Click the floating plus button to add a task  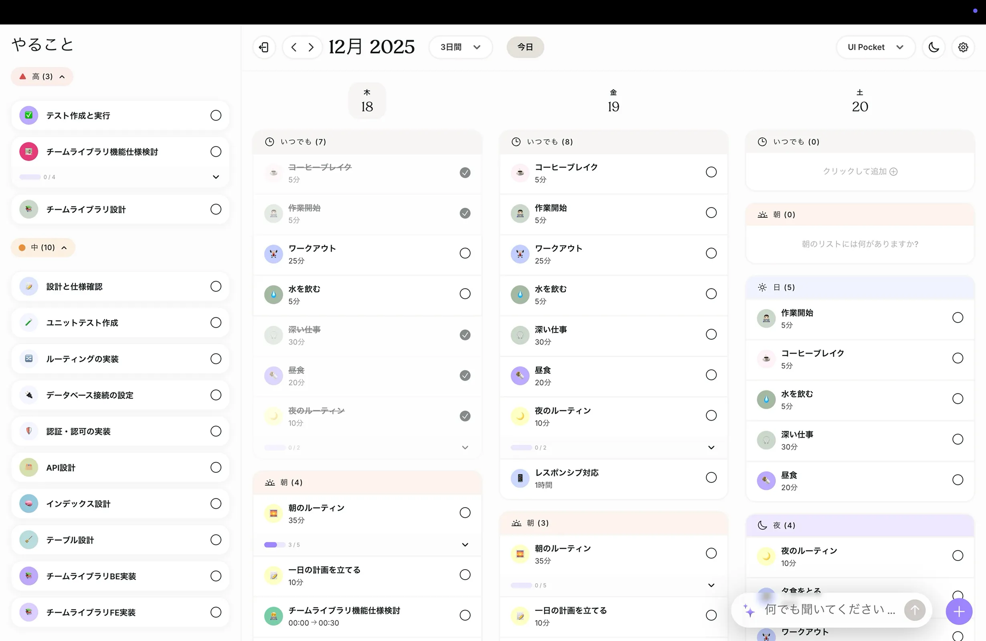coord(958,611)
